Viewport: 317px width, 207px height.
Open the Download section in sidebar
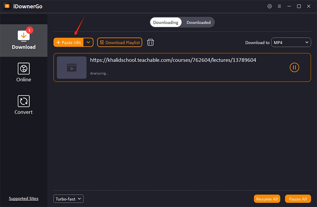[x=23, y=40]
